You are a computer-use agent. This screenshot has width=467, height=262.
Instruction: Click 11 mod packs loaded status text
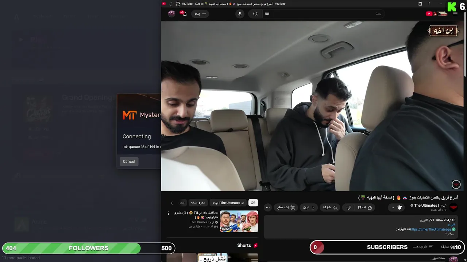[21, 258]
